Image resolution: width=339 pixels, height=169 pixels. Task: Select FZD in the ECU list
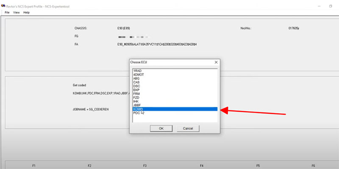pyautogui.click(x=175, y=98)
